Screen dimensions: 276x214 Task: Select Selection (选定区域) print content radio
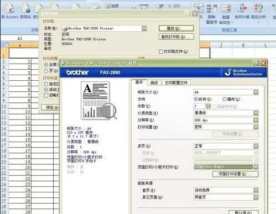coord(46,84)
